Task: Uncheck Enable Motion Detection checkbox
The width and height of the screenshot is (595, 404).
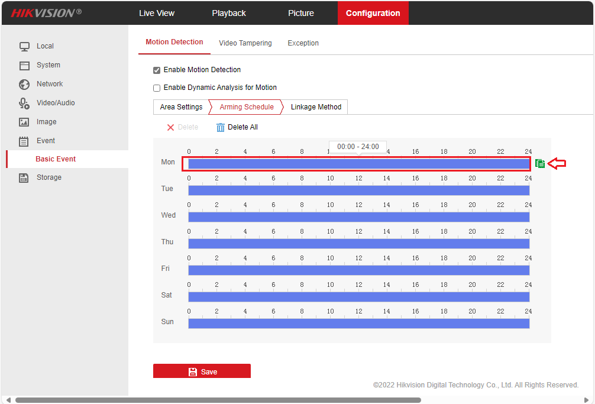Action: tap(157, 70)
